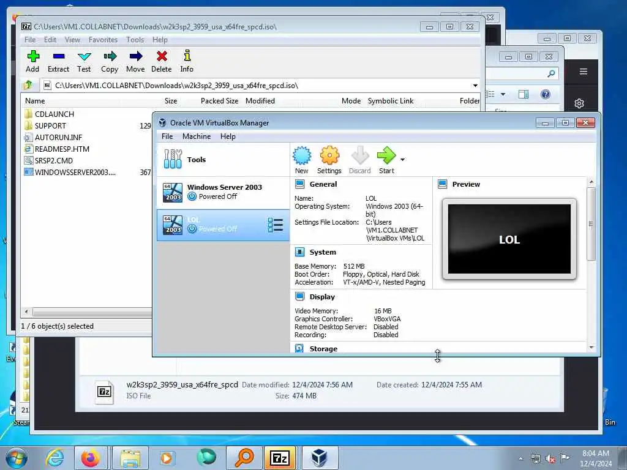Image resolution: width=627 pixels, height=470 pixels.
Task: Open Info for the selected file in 7-Zip
Action: (x=187, y=61)
